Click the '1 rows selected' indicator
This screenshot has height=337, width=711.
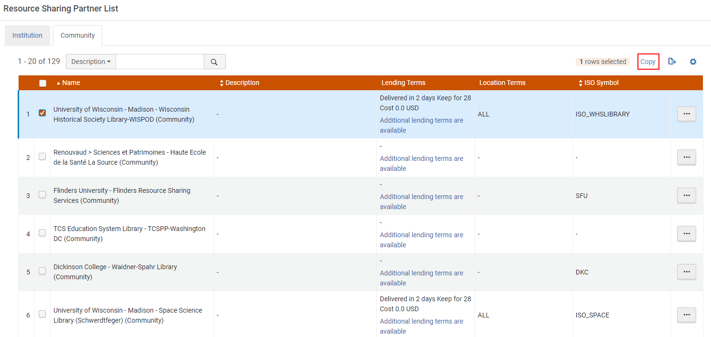[603, 62]
